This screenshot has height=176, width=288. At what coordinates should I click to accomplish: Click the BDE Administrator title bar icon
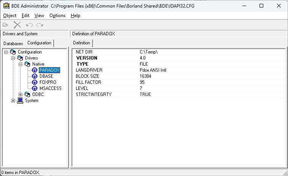click(x=6, y=6)
